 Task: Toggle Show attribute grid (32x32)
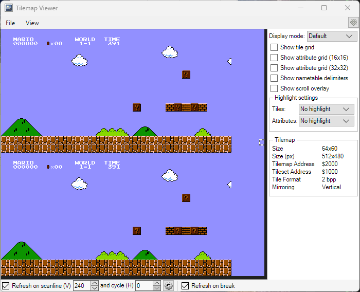coord(274,68)
